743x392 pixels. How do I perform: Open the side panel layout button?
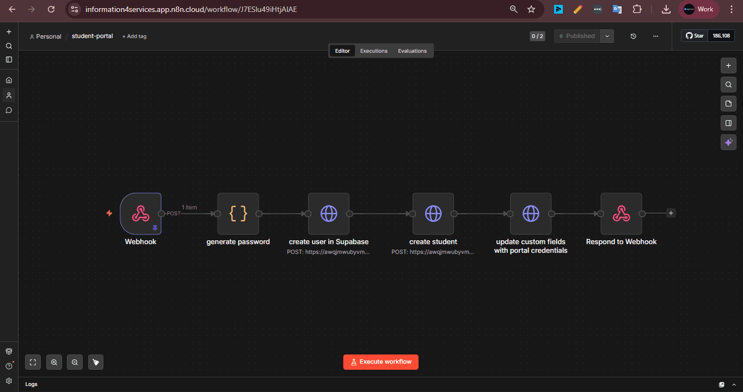point(728,123)
